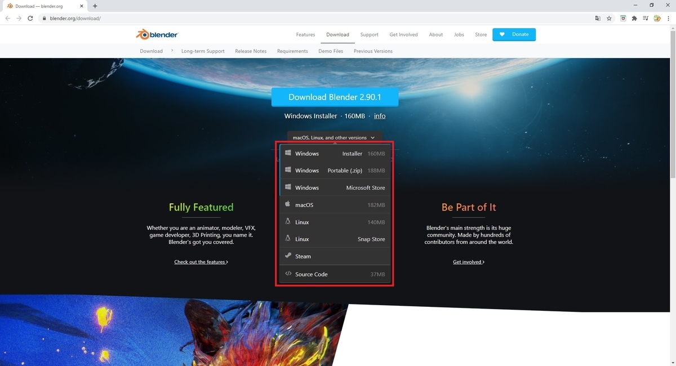Screen dimensions: 676x366
Task: Go back using browser back arrow
Action: (x=7, y=18)
